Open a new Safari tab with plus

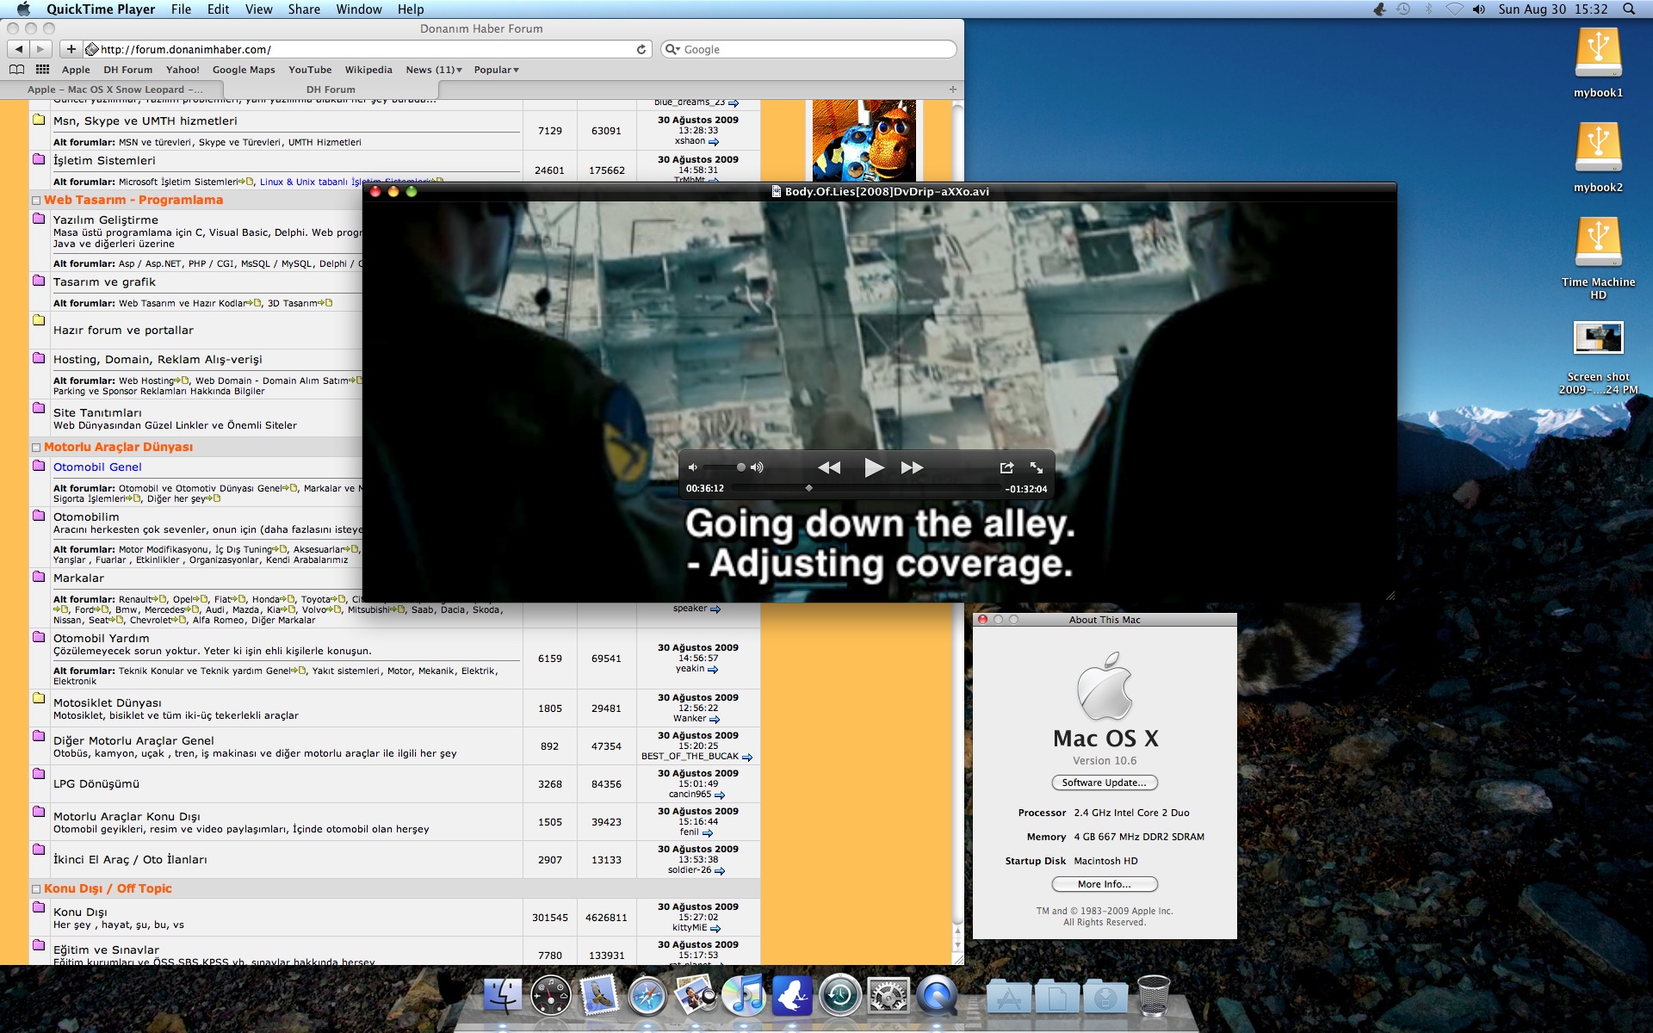[953, 90]
